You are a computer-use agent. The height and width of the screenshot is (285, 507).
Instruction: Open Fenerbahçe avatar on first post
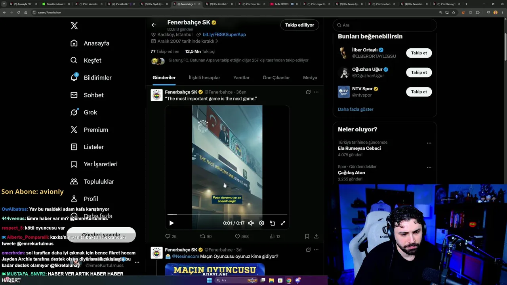[156, 95]
